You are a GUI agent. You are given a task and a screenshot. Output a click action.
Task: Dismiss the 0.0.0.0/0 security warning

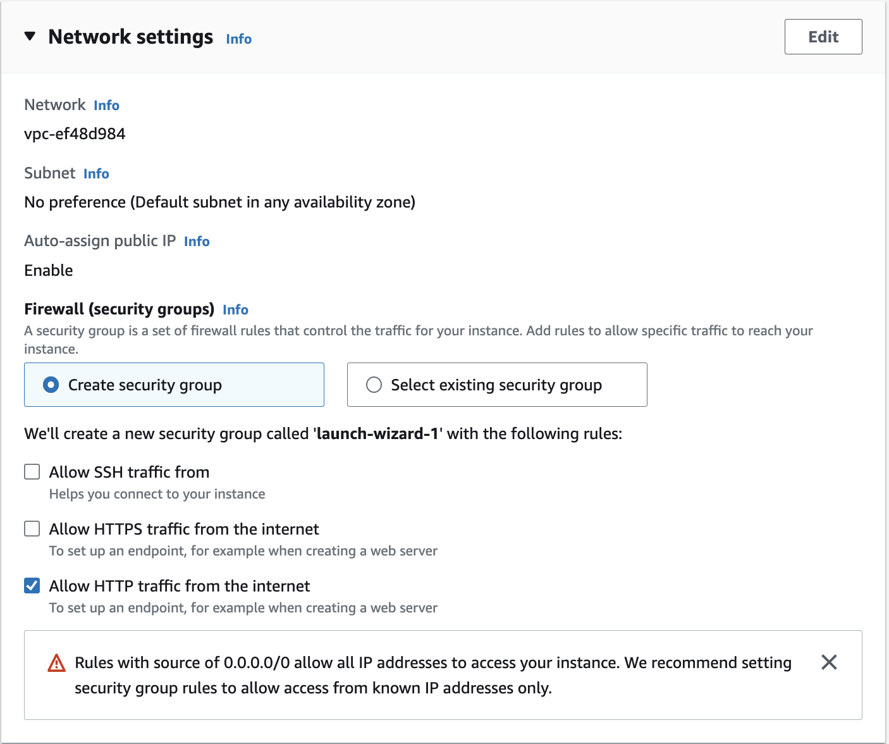829,662
